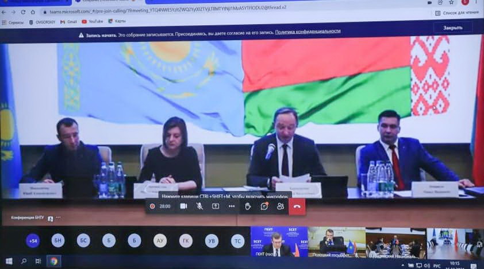The width and height of the screenshot is (484, 269).
Task: Show the participants list
Action: [x=281, y=206]
